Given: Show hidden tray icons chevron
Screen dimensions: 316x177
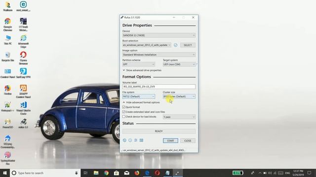Looking at the screenshot, I should pyautogui.click(x=260, y=173).
